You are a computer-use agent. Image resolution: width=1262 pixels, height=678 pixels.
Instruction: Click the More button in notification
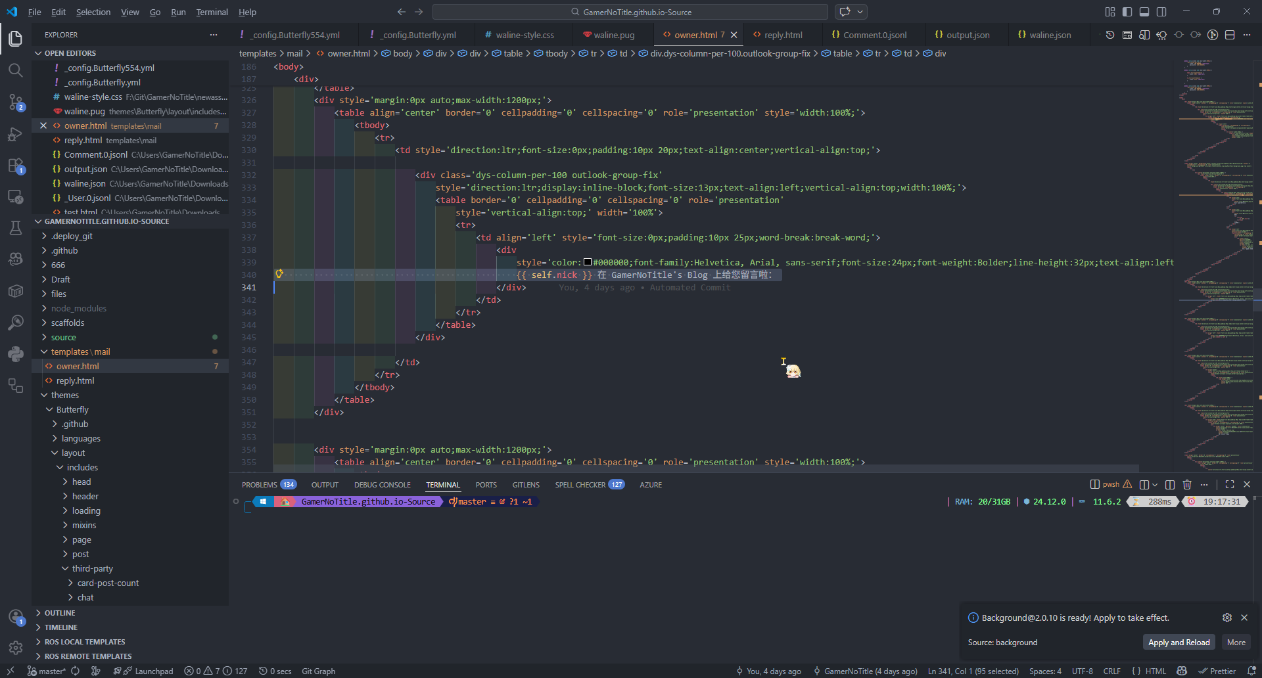(1236, 643)
